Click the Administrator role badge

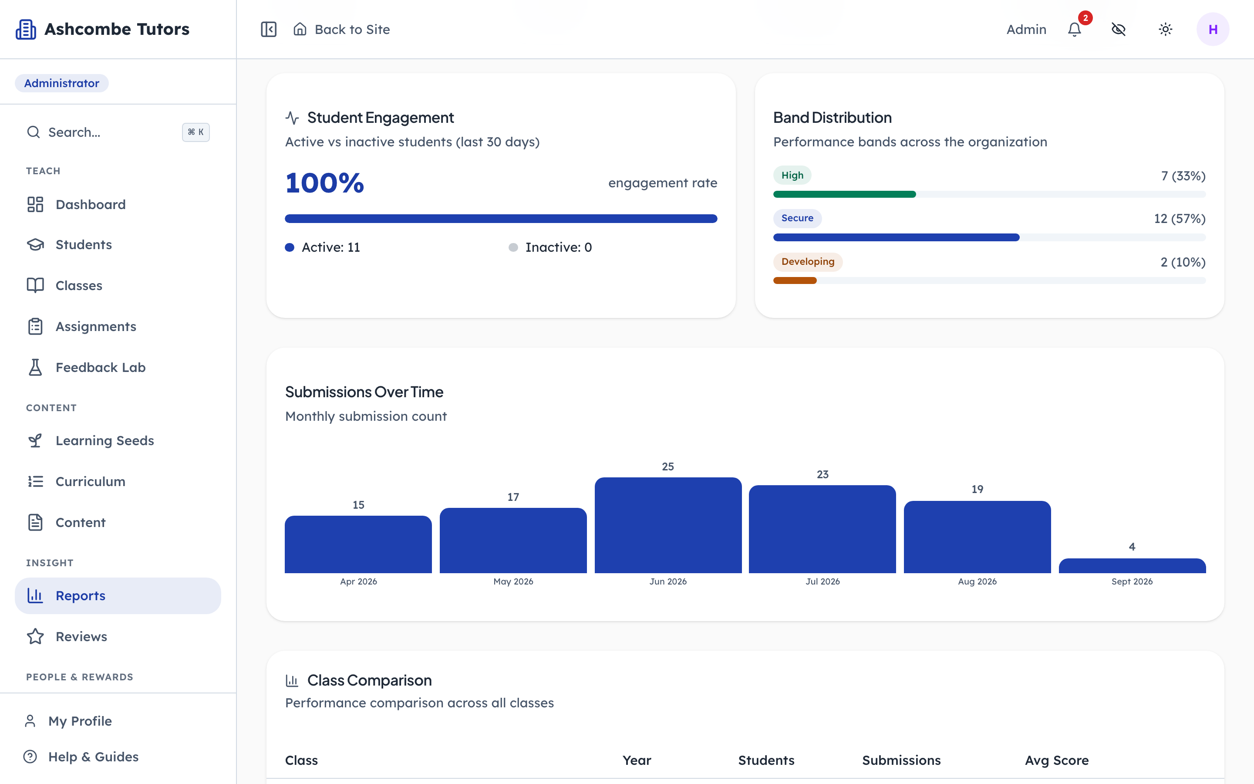point(62,83)
